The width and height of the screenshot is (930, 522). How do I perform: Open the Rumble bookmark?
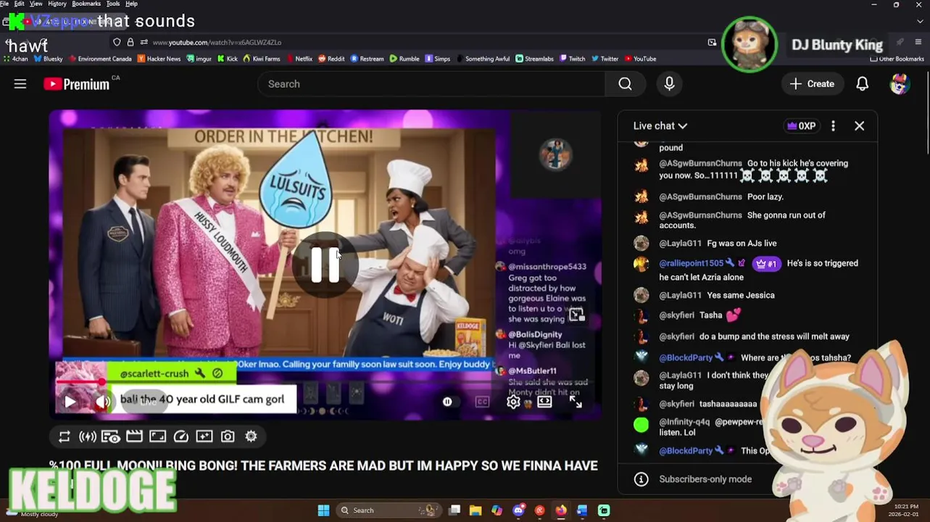(404, 59)
